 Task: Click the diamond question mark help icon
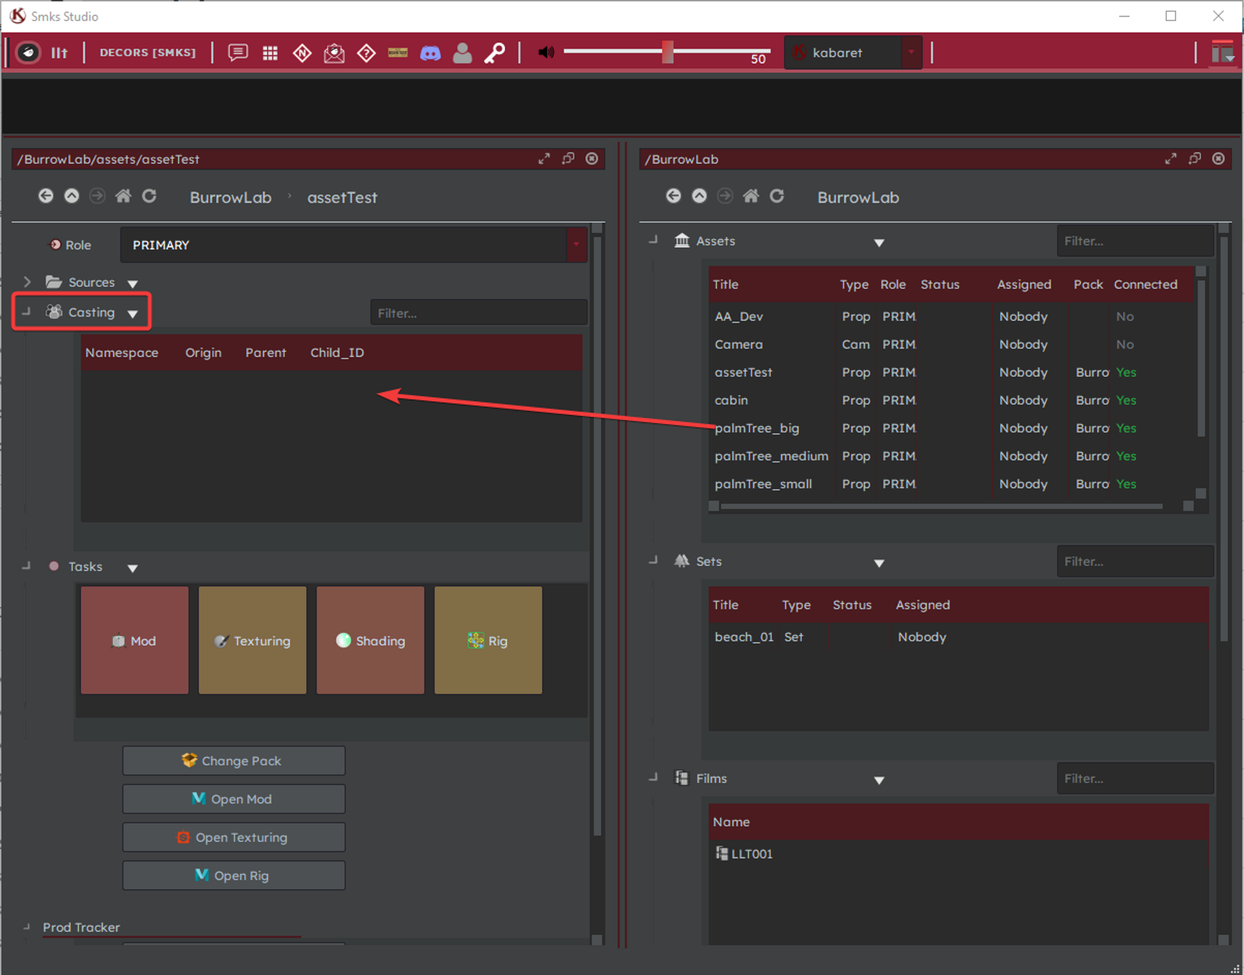pyautogui.click(x=366, y=53)
